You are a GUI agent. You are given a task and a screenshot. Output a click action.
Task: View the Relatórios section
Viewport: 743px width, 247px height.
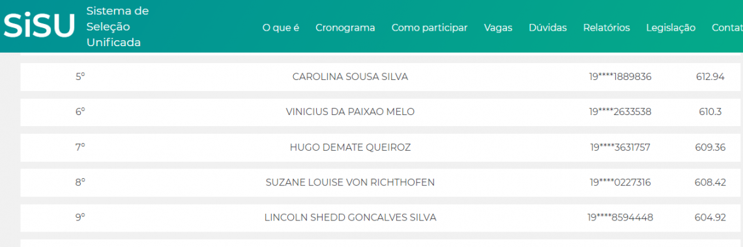coord(607,28)
